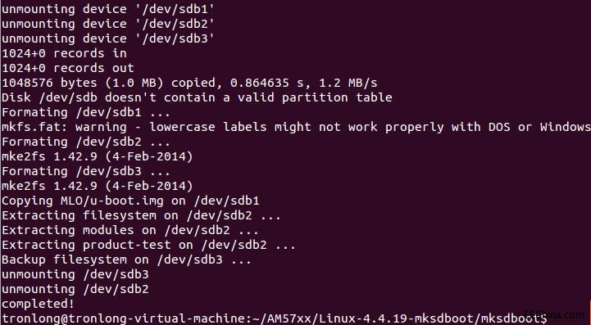Click the 'completed!' message
Screen dimensions: 591x325
pos(38,304)
